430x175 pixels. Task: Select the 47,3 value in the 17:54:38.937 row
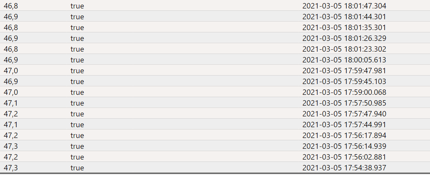click(x=10, y=168)
